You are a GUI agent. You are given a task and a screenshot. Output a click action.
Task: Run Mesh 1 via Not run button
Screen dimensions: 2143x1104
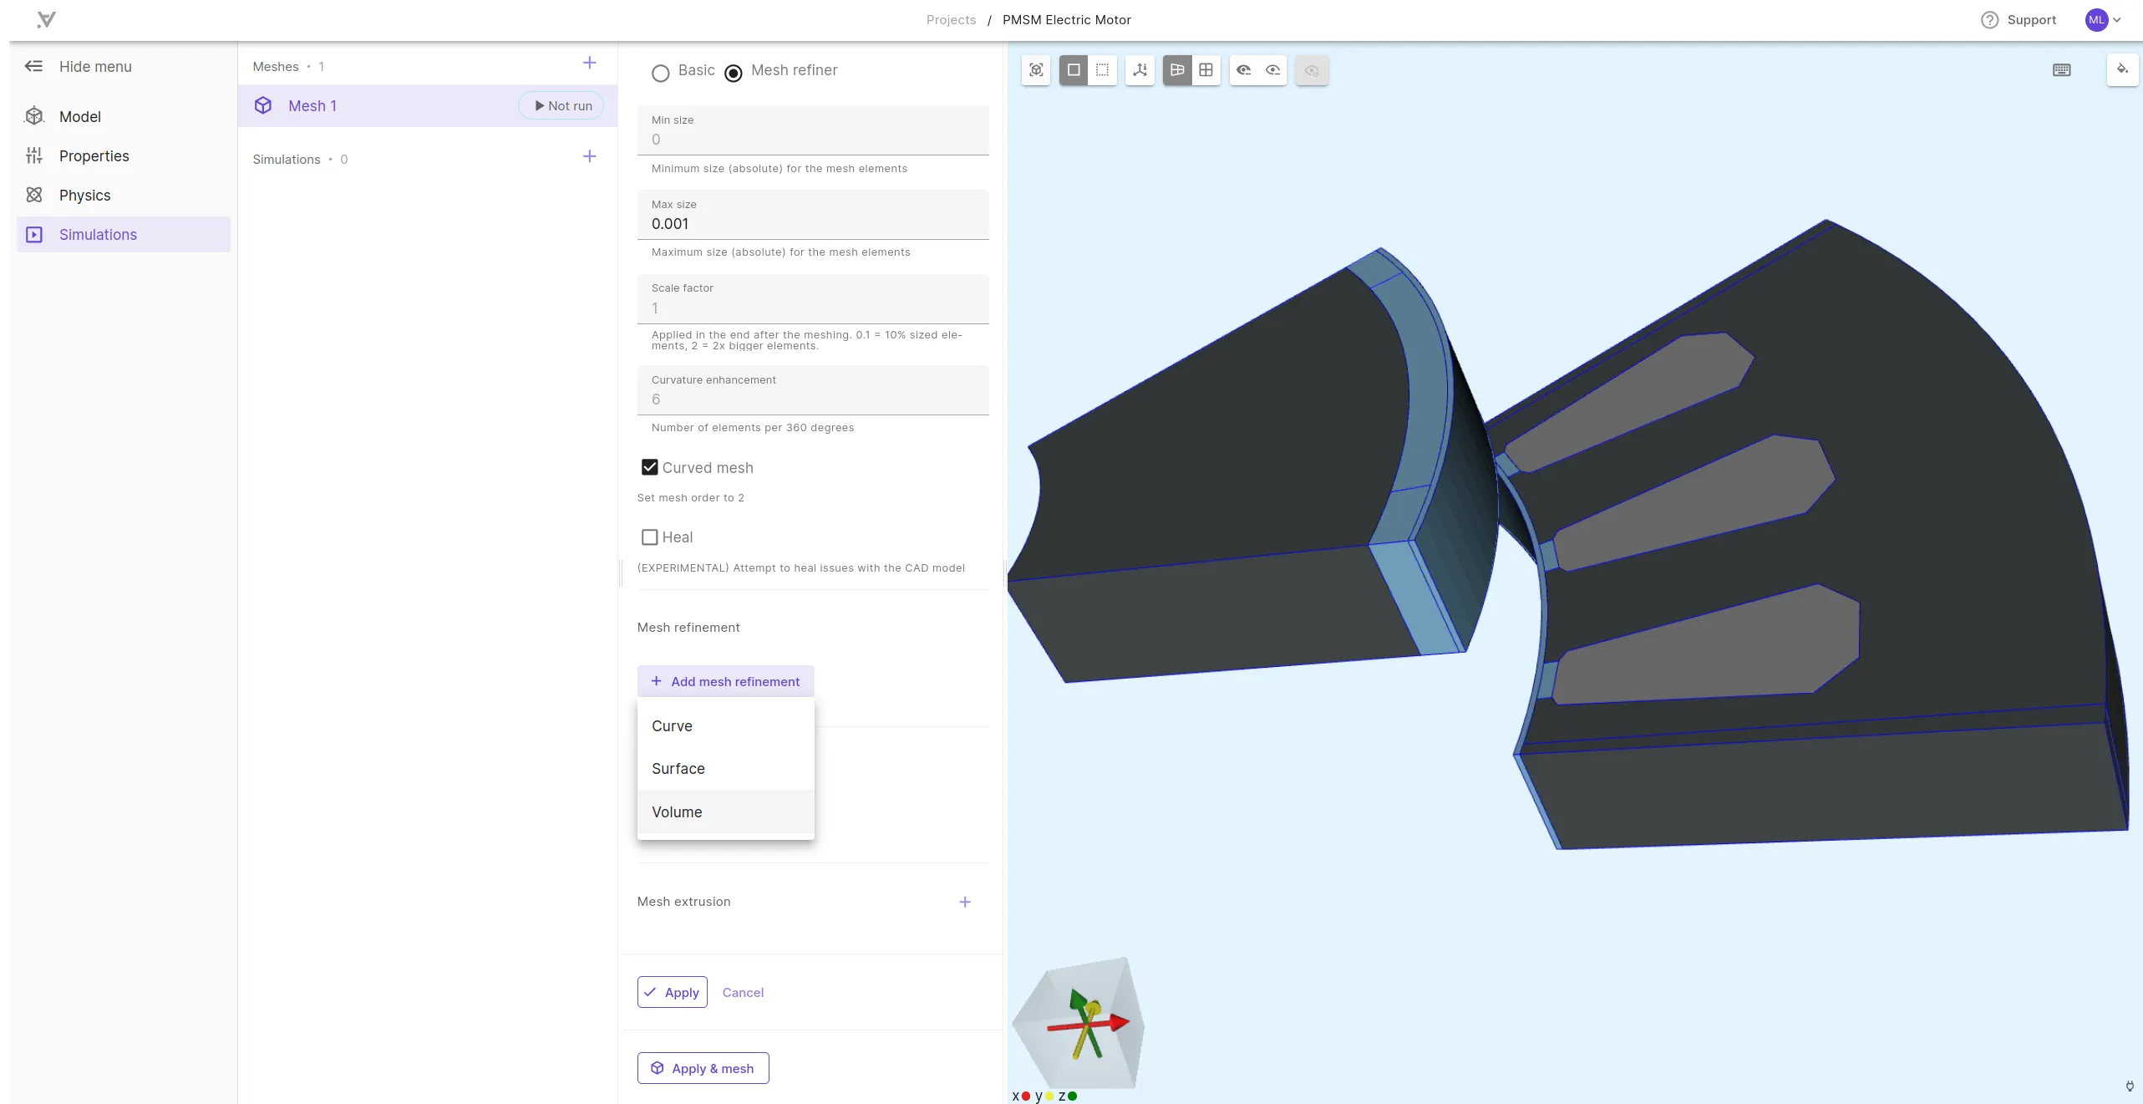point(562,105)
